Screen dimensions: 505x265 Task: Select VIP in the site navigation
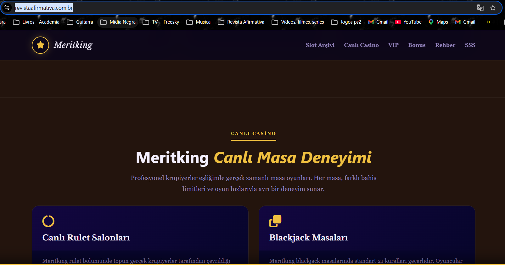393,45
